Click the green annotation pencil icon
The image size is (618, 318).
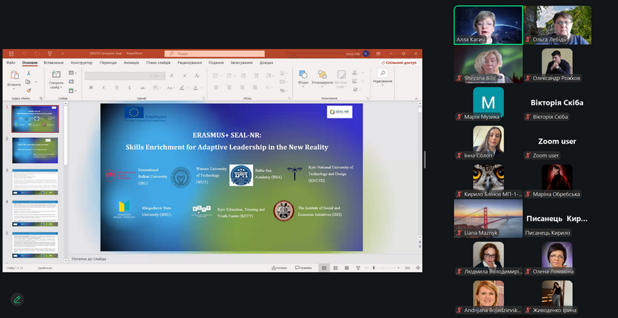(17, 299)
